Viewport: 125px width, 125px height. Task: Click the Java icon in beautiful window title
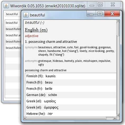coord(26,15)
